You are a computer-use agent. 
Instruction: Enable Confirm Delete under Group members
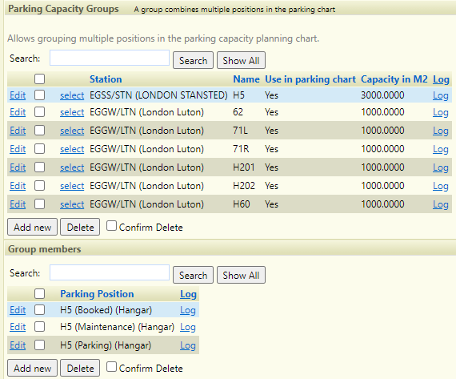point(111,367)
